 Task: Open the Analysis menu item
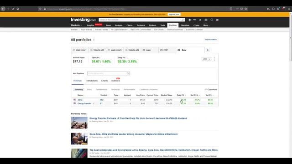coord(119,26)
